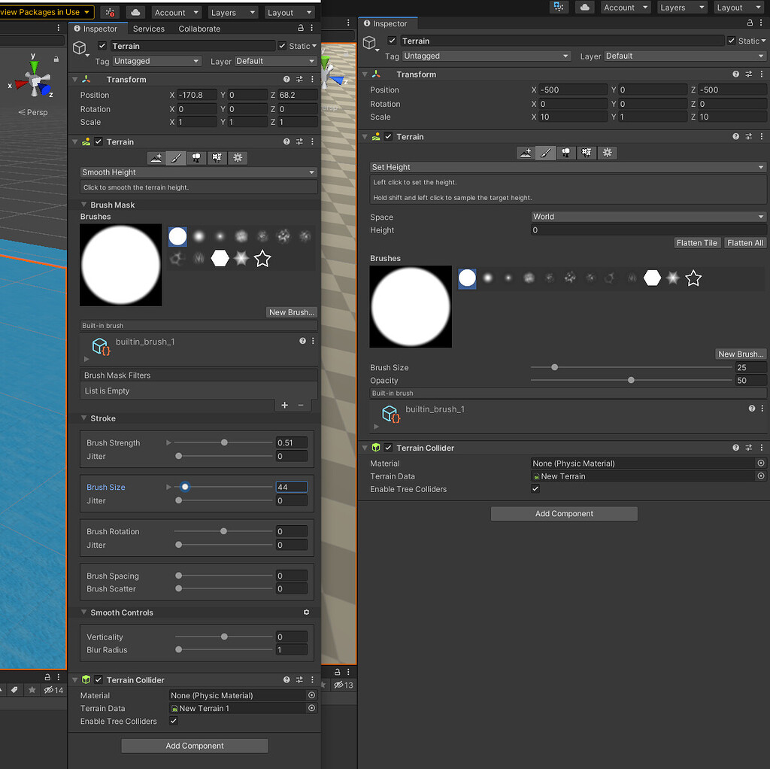Switch to the Services tab
Image resolution: width=770 pixels, height=769 pixels.
(148, 29)
